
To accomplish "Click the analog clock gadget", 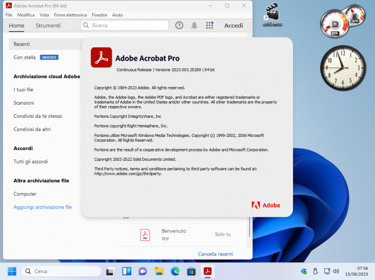I will pyautogui.click(x=343, y=68).
